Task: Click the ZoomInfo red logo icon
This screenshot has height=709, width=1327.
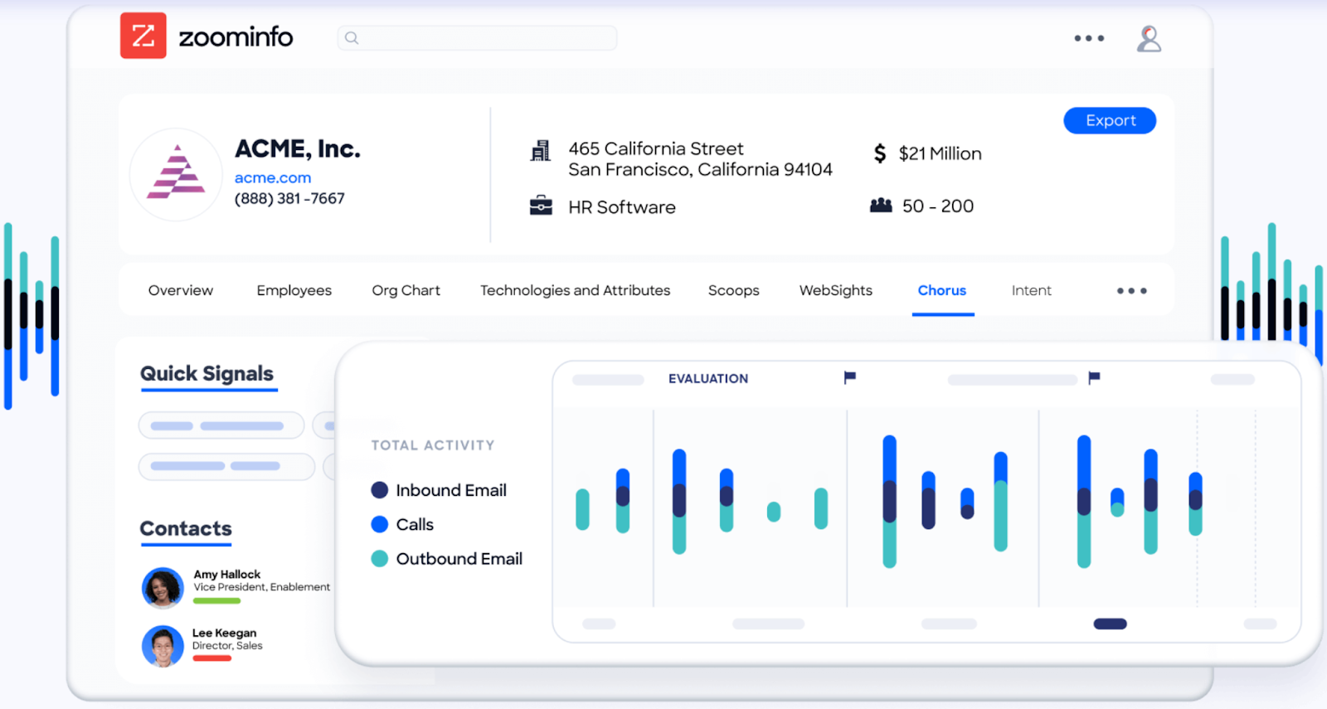Action: 143,36
